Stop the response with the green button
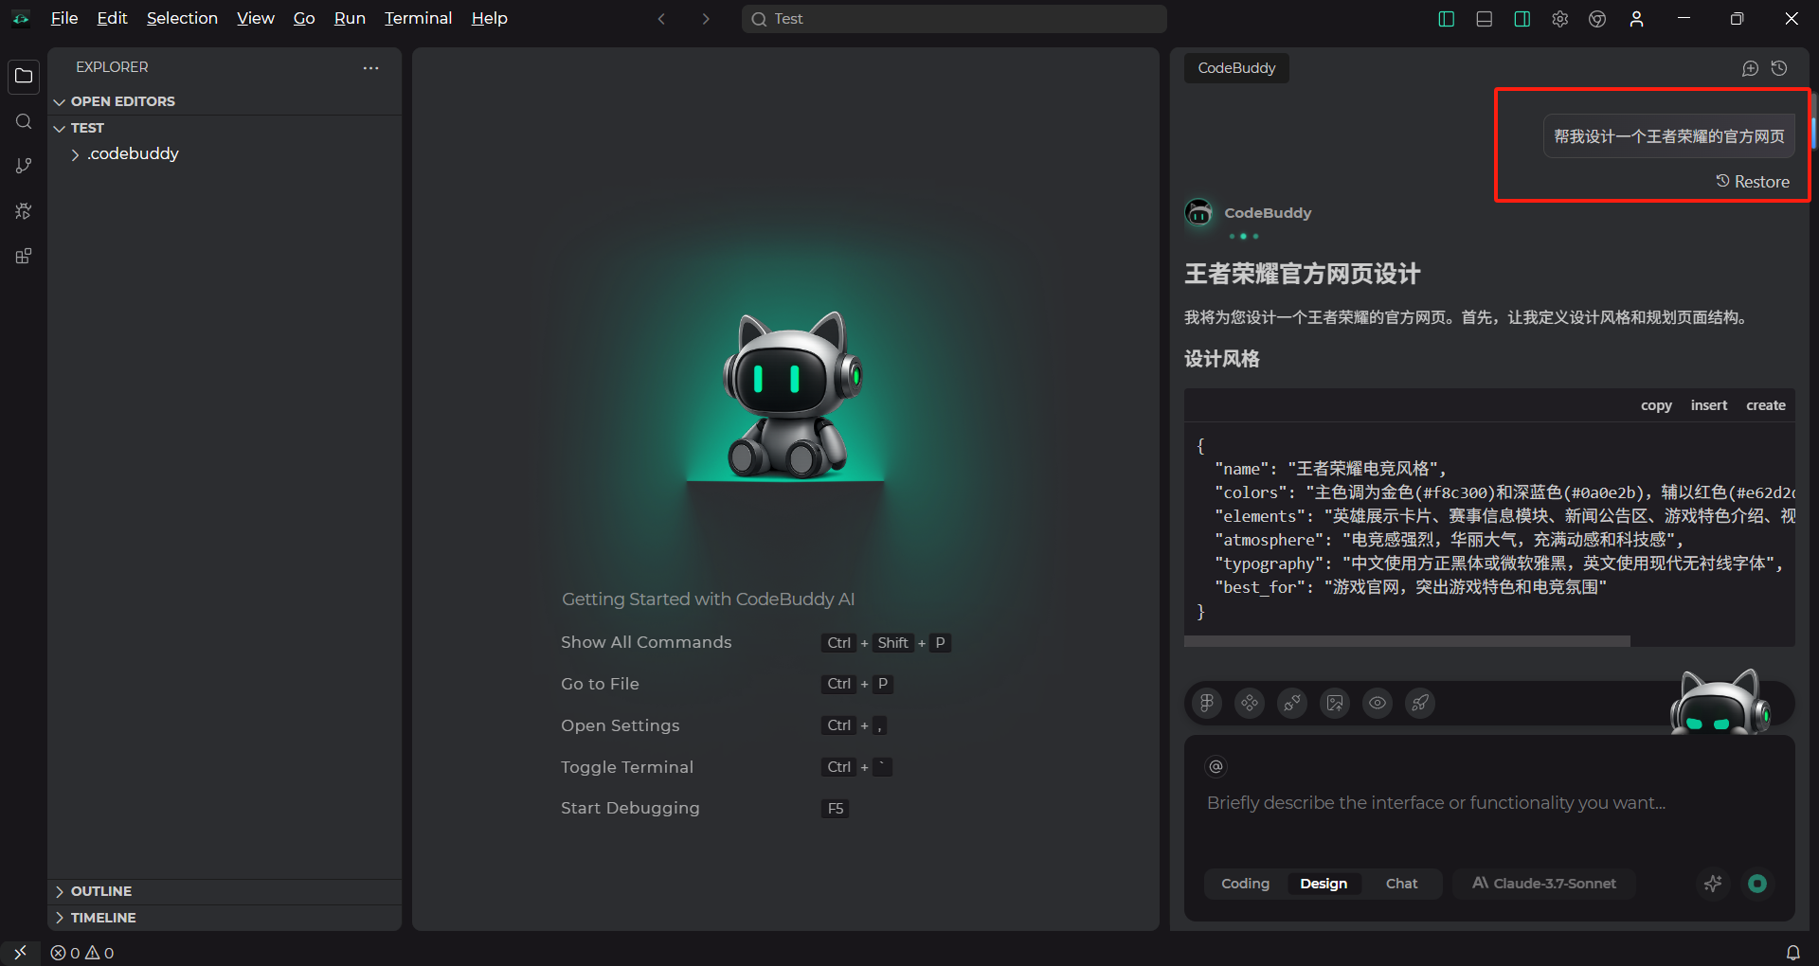 (x=1757, y=884)
